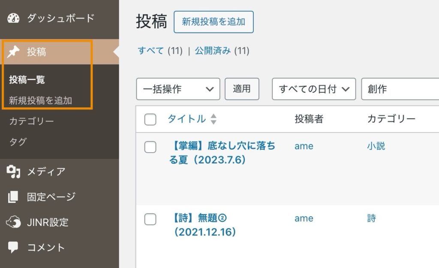Expand the すべての日付 date filter
Viewport: 439px width, 268px height.
[x=314, y=89]
